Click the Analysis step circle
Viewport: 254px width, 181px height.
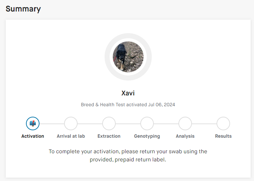click(185, 123)
